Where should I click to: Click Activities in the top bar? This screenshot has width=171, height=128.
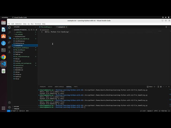[5, 17]
